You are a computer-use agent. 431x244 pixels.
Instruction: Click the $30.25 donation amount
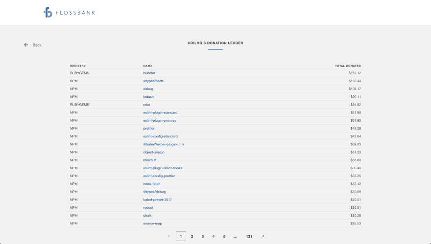coord(356,216)
